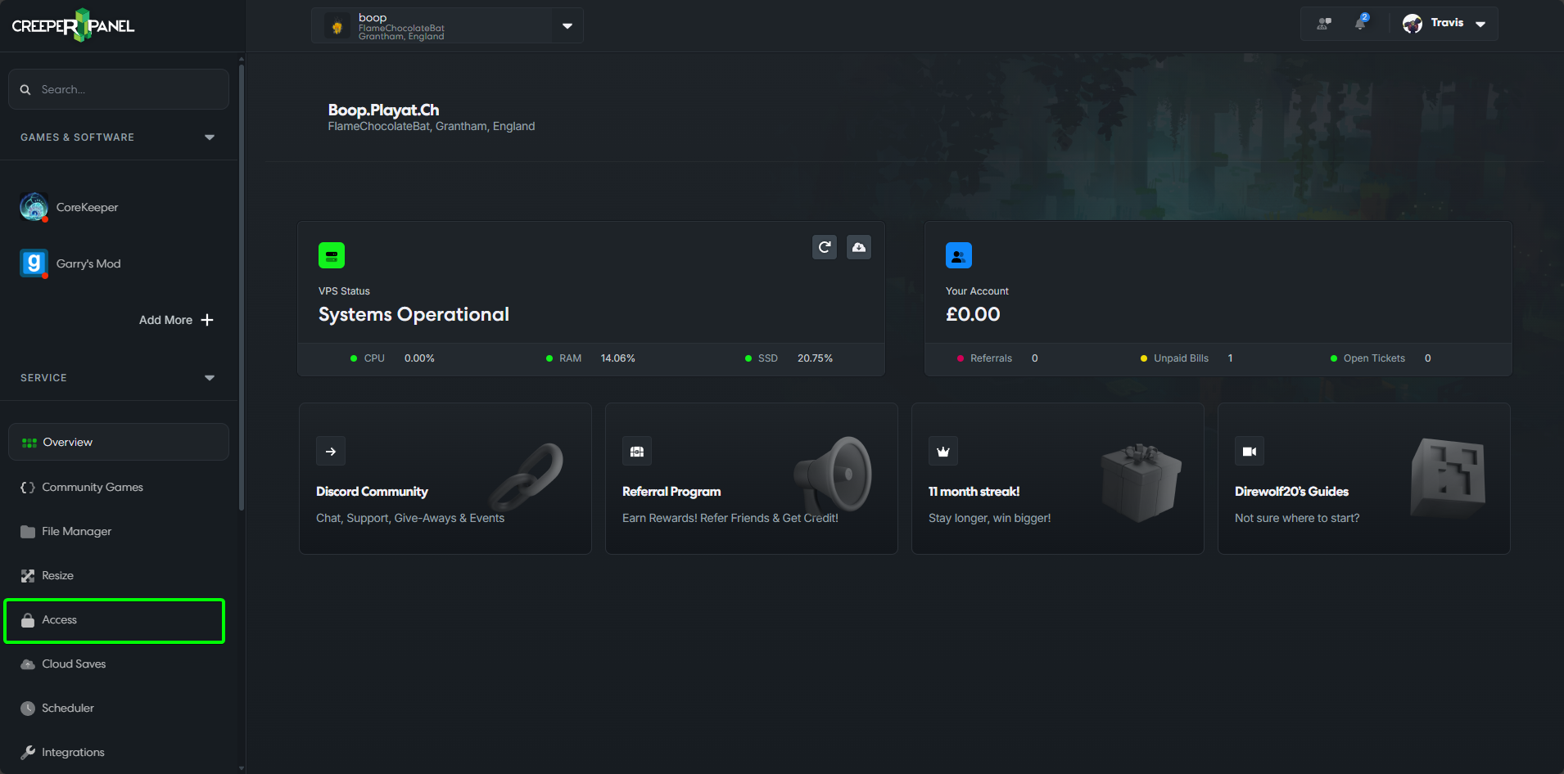Click inside the Search field
Screen dimensions: 1564x774
click(x=118, y=88)
